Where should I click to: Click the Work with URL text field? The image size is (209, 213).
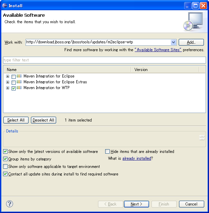click(98, 42)
